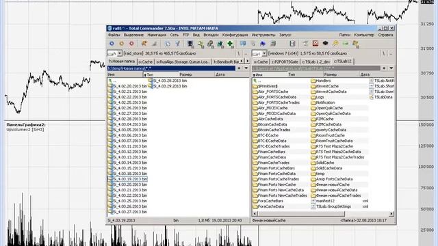
Task: Switch to left panel c:Cache tab
Action: tap(146, 61)
